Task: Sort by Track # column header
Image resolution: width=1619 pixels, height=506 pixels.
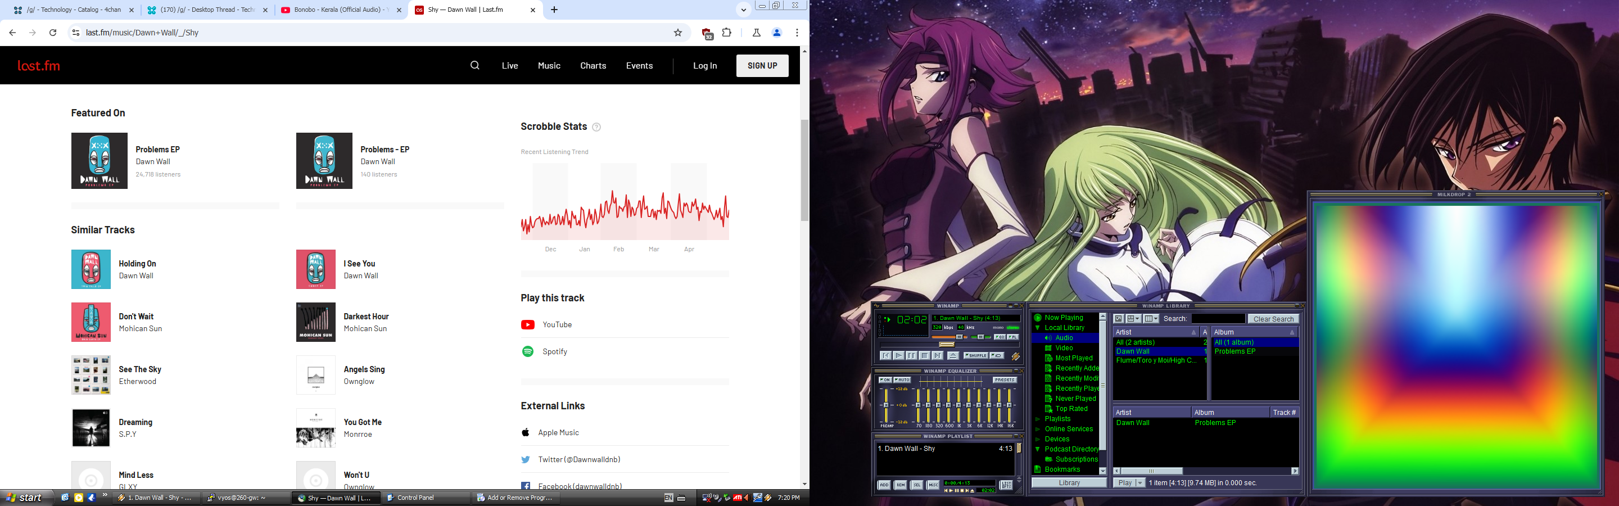Action: coord(1284,412)
